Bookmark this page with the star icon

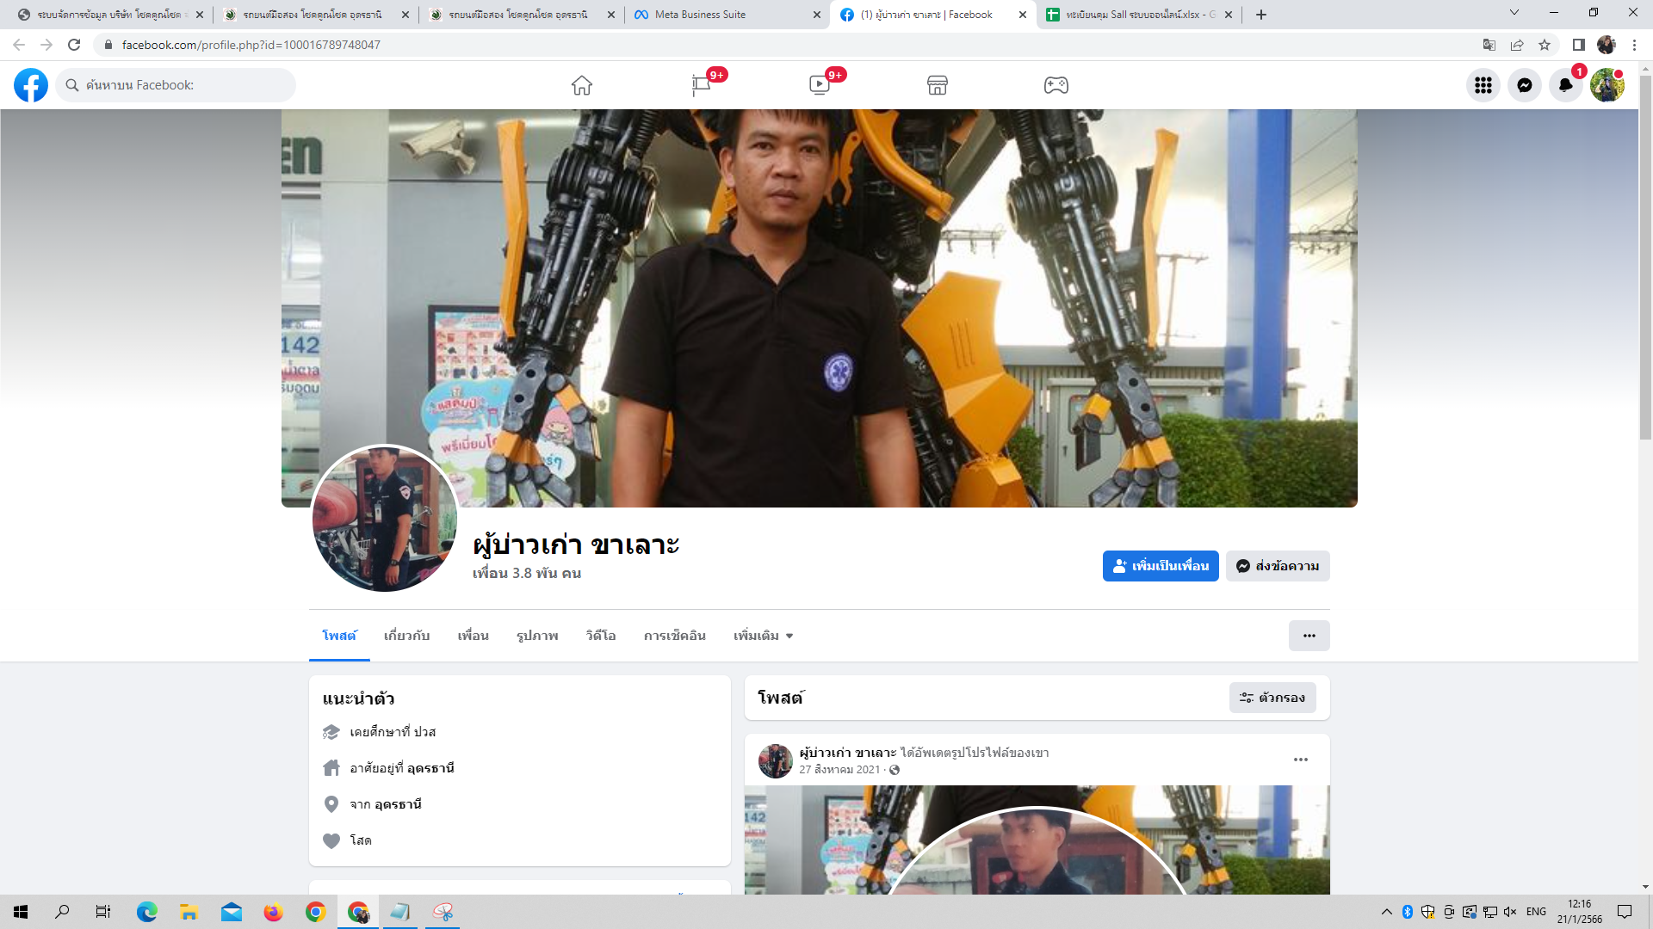(x=1545, y=45)
